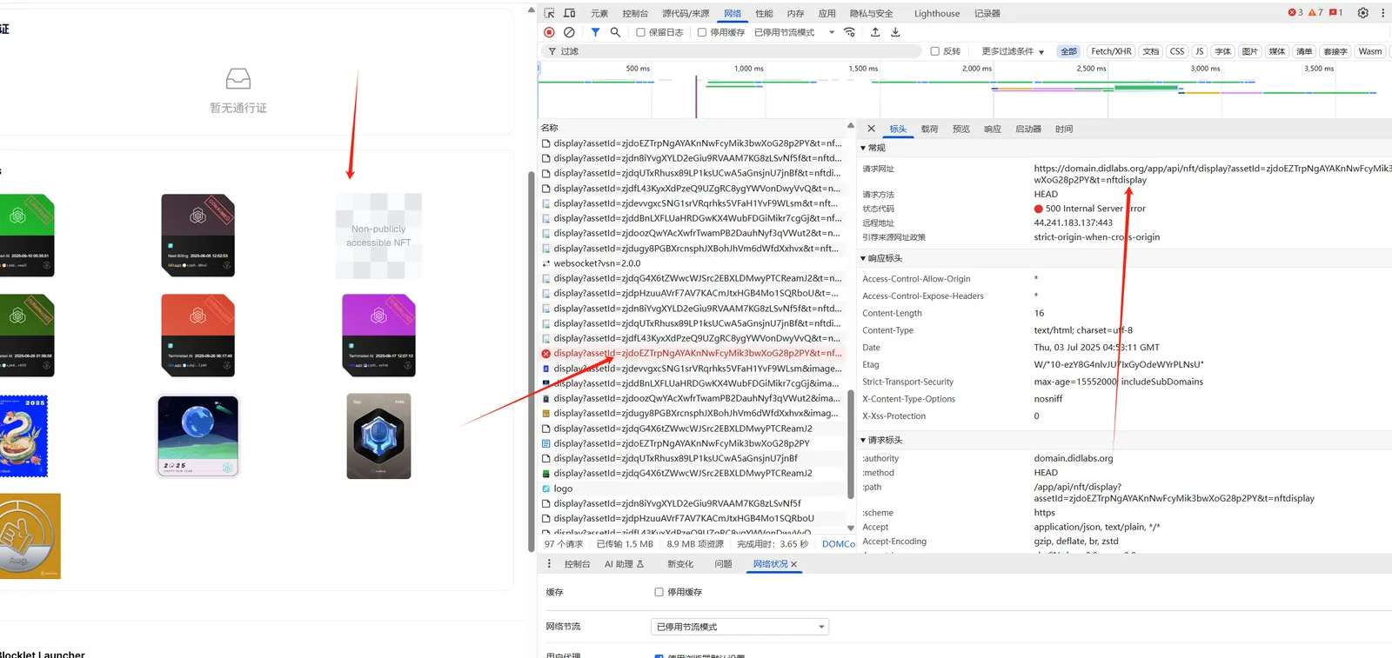Click the import HAR upload icon
The image size is (1392, 658).
coord(875,32)
